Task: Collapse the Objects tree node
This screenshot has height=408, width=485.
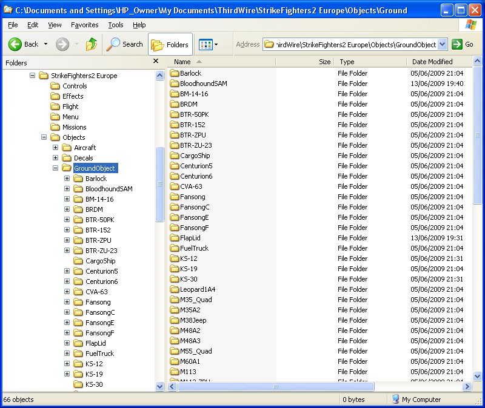Action: (x=44, y=137)
